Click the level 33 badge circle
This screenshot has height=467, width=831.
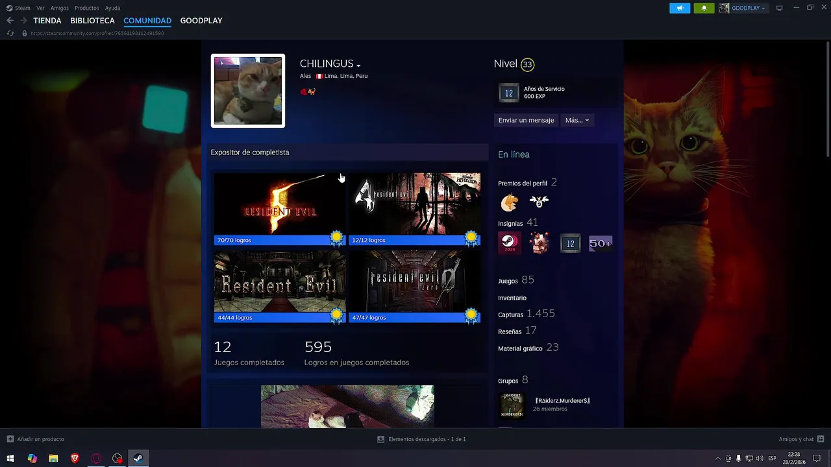click(528, 64)
